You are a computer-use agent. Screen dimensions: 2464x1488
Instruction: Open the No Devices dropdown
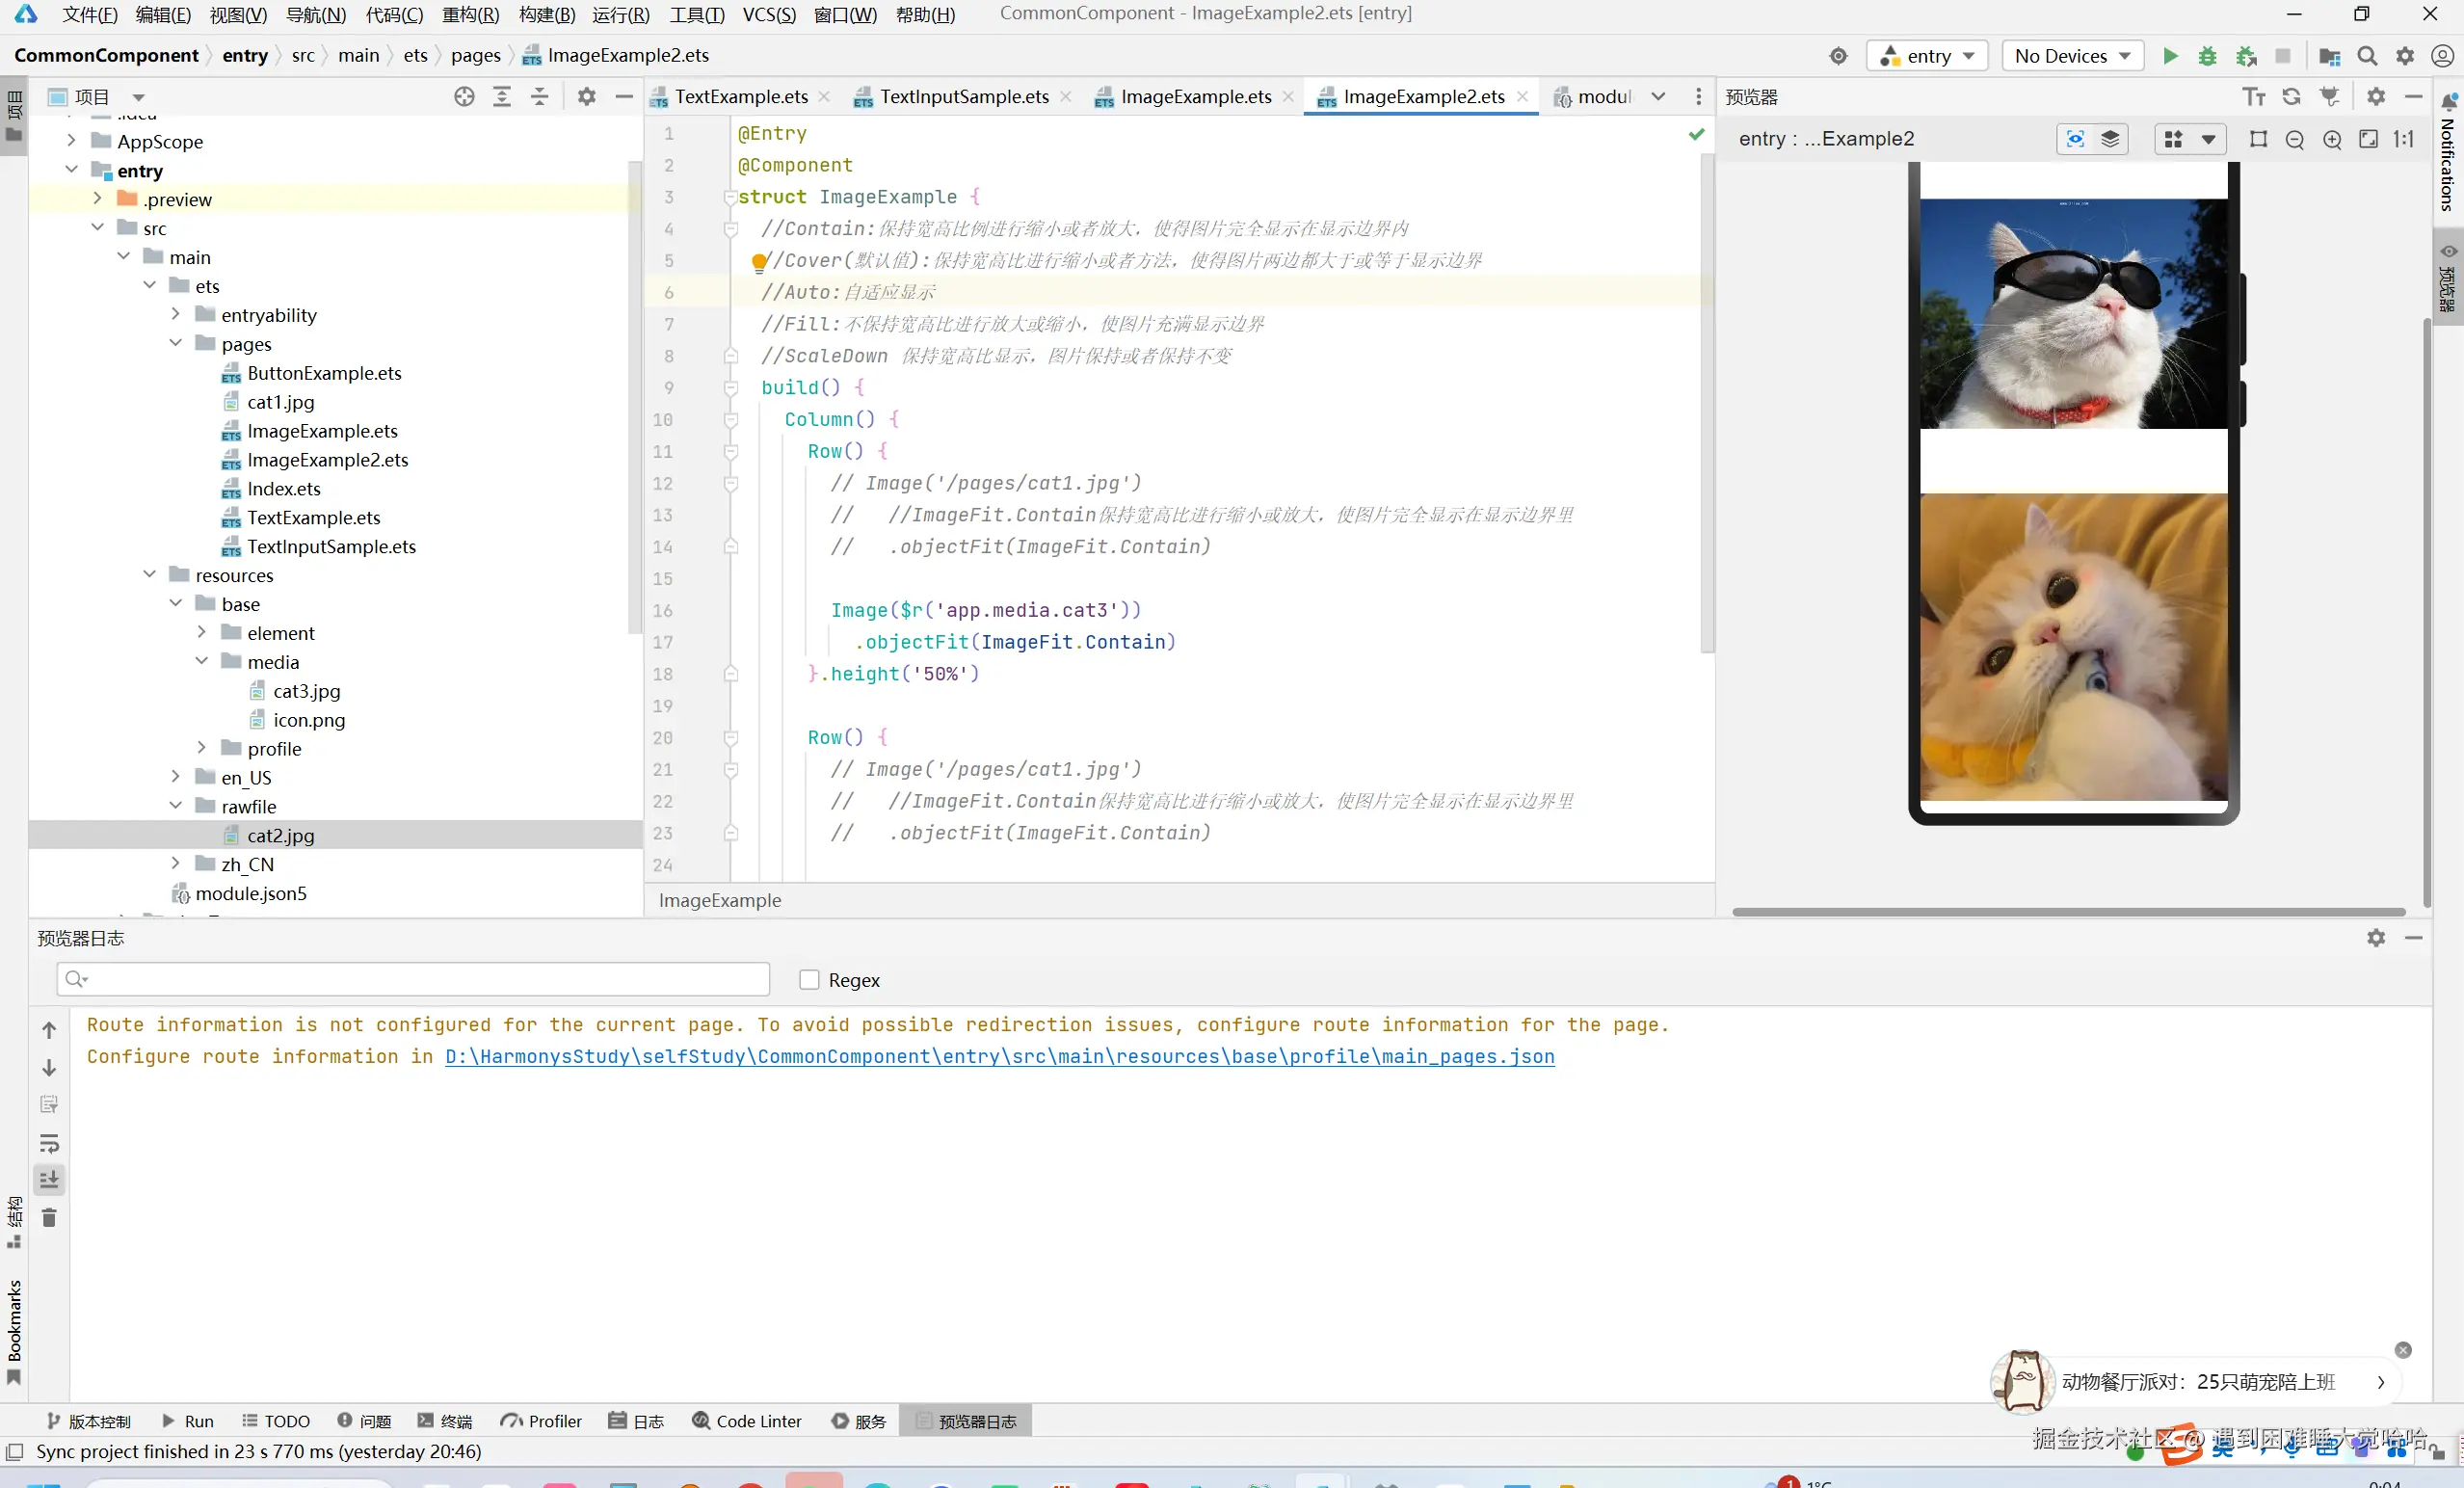(x=2072, y=56)
